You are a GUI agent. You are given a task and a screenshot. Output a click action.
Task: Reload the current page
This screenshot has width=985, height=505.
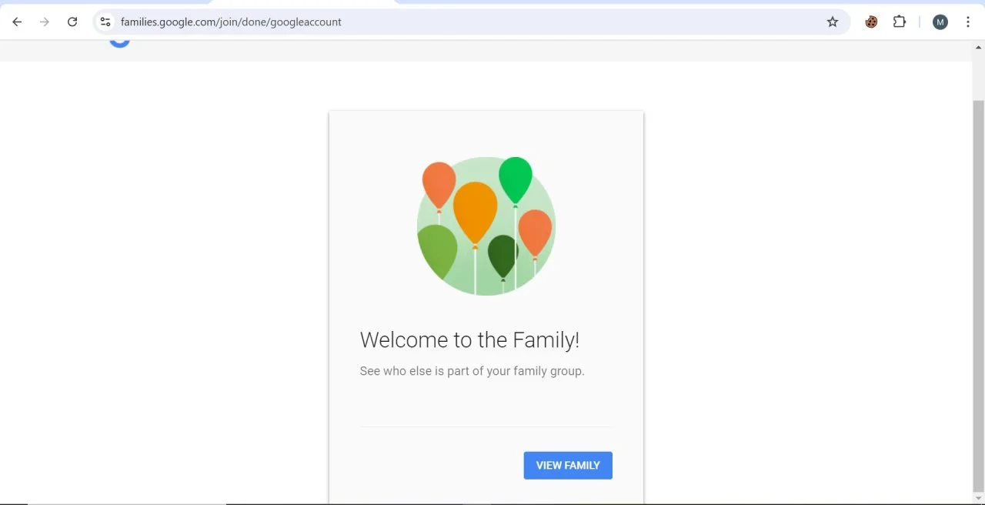pos(72,22)
